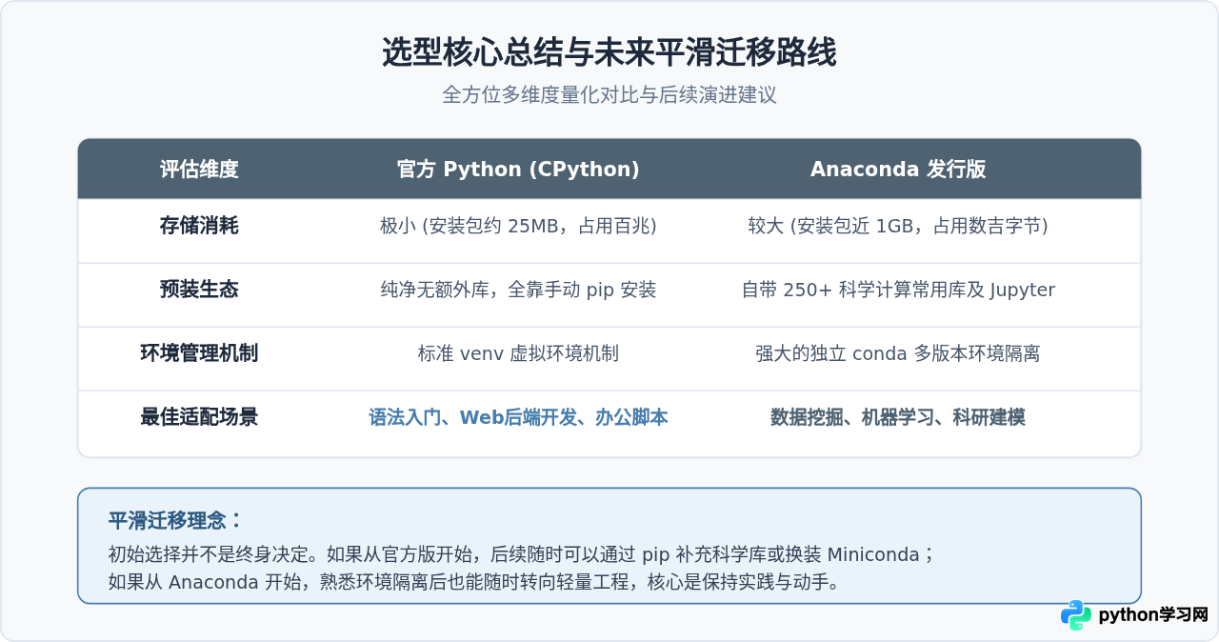Click the 'python学习网' site label
Screen dimensions: 1219x642
pos(1153,615)
